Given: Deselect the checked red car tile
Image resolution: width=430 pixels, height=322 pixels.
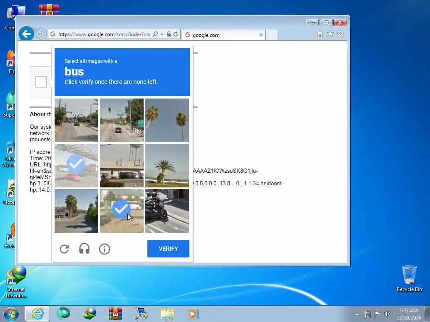Looking at the screenshot, I should pyautogui.click(x=76, y=165).
